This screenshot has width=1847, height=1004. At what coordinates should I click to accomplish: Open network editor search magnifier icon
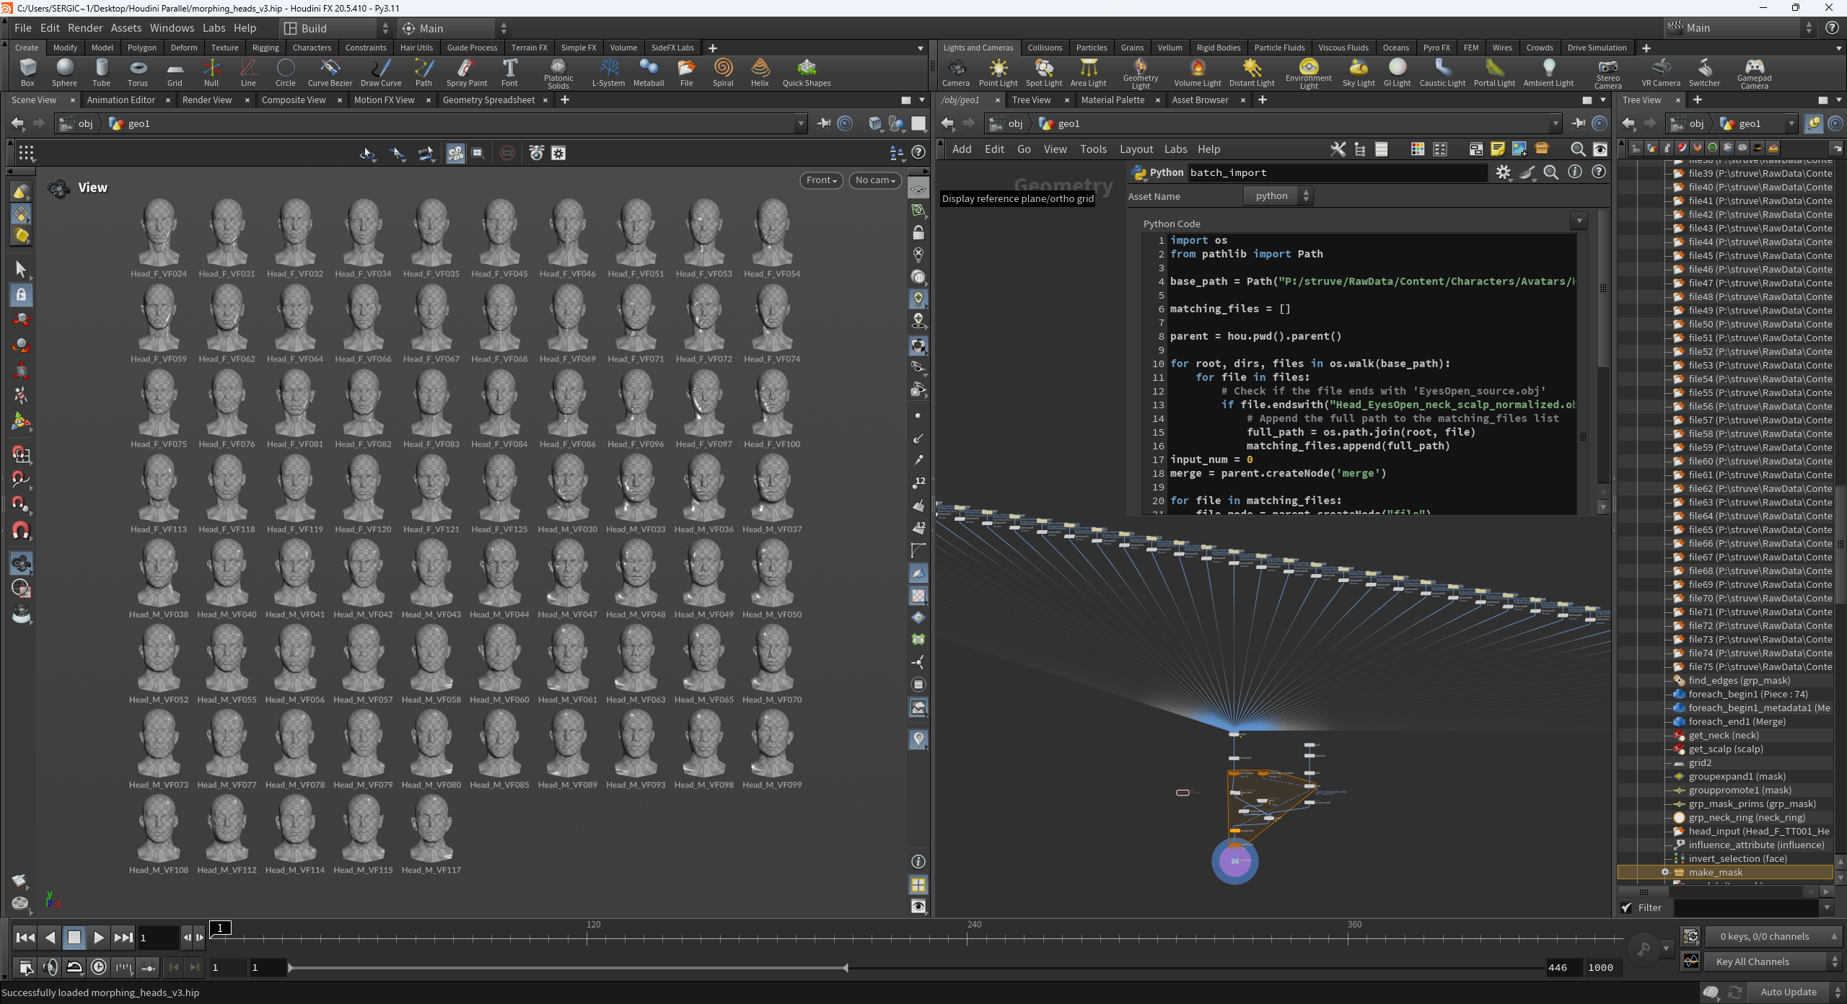[1578, 149]
